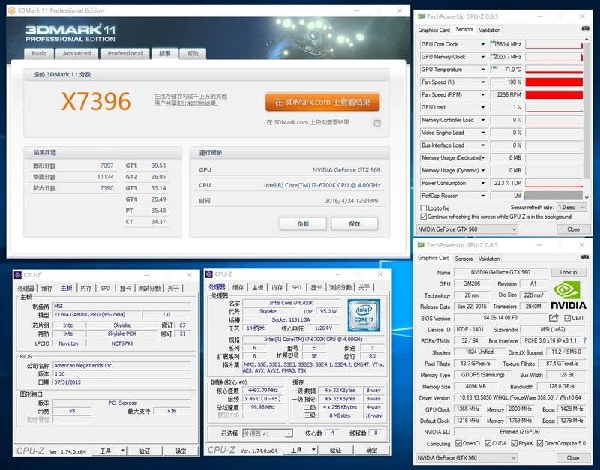
Task: Click 确定 in the CPU-Z mainboard window
Action: [x=181, y=451]
